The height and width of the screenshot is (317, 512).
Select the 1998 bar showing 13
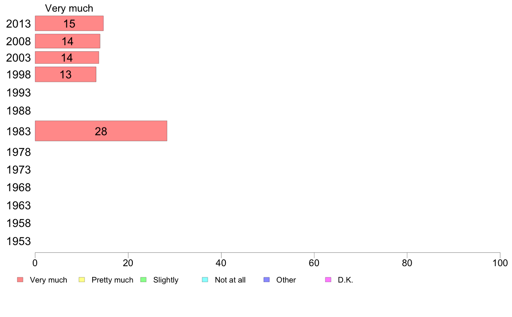click(x=66, y=75)
